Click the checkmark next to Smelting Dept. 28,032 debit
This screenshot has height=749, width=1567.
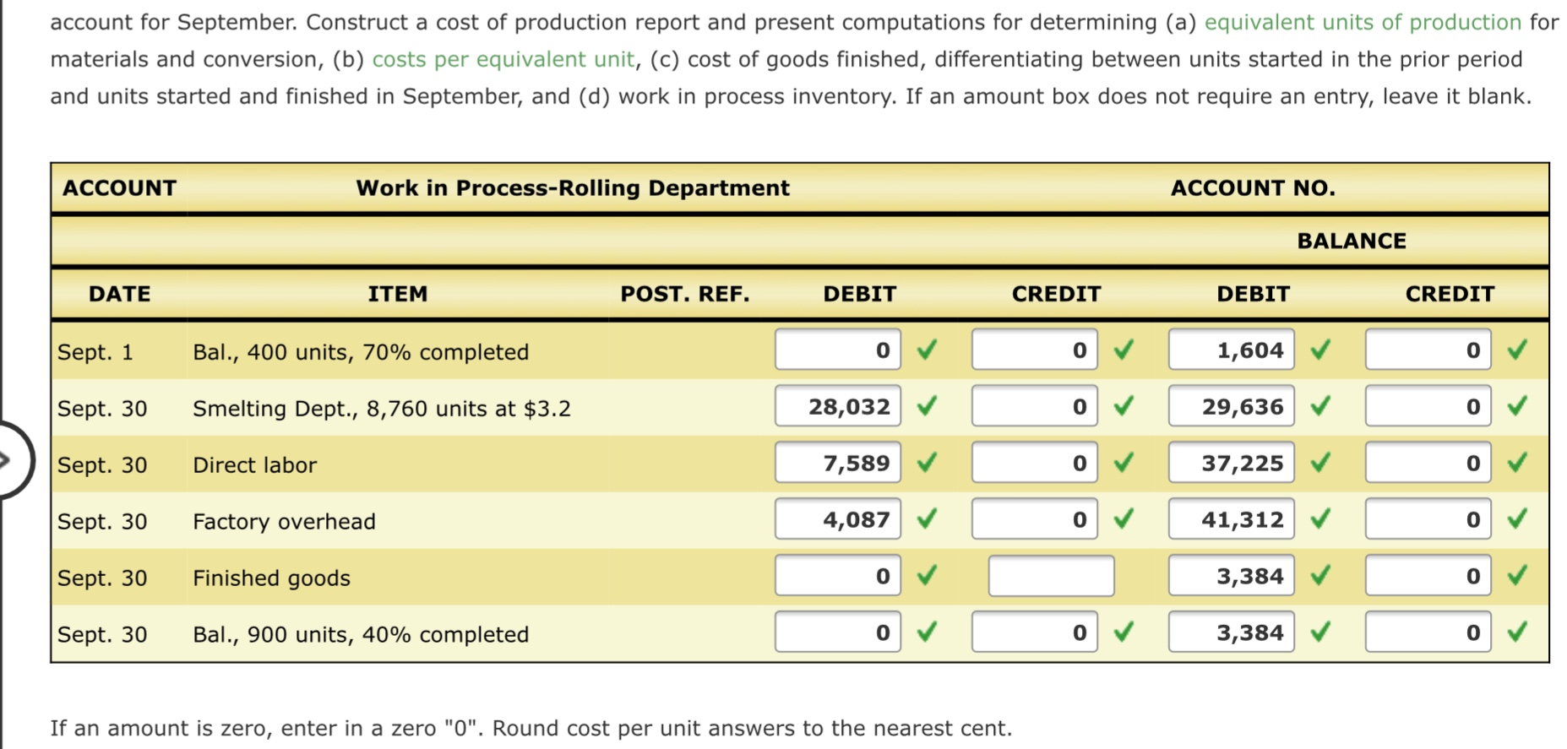tap(925, 406)
